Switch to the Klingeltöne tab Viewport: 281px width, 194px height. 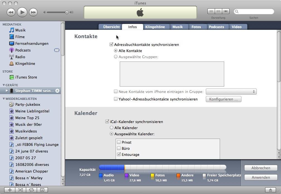click(155, 27)
